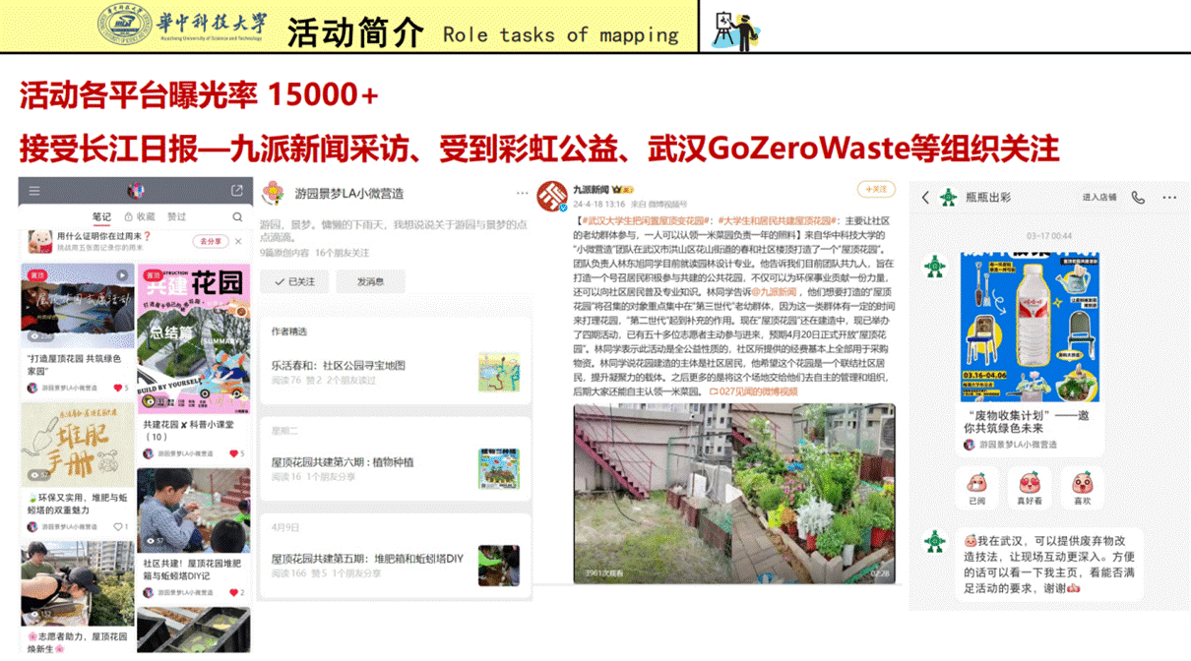Click the 去分享 button
The image size is (1191, 661).
pos(210,241)
